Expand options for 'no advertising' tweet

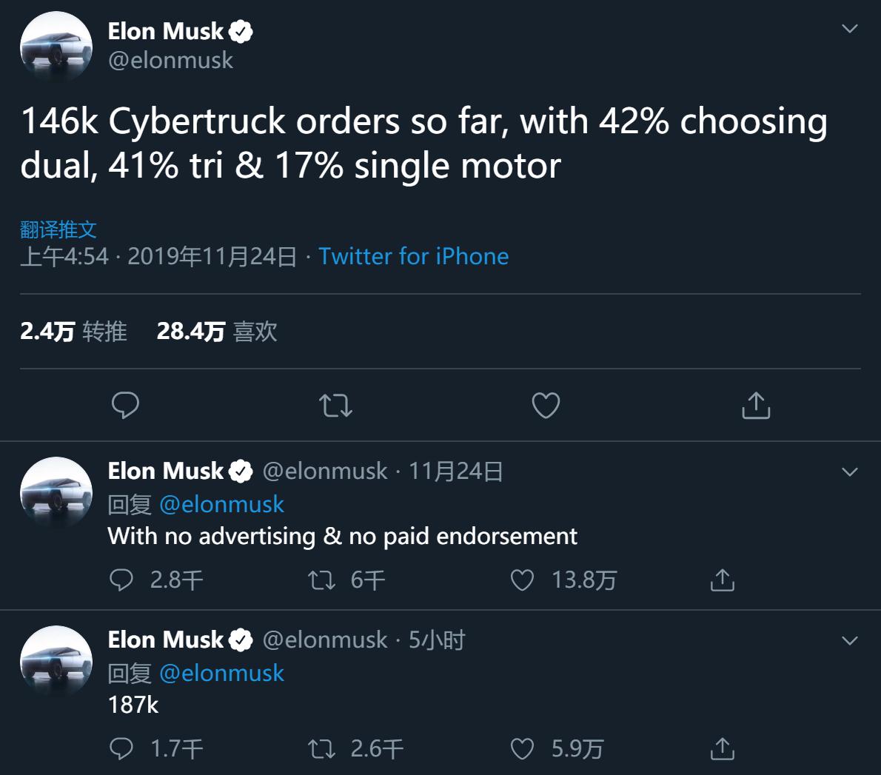click(x=850, y=472)
